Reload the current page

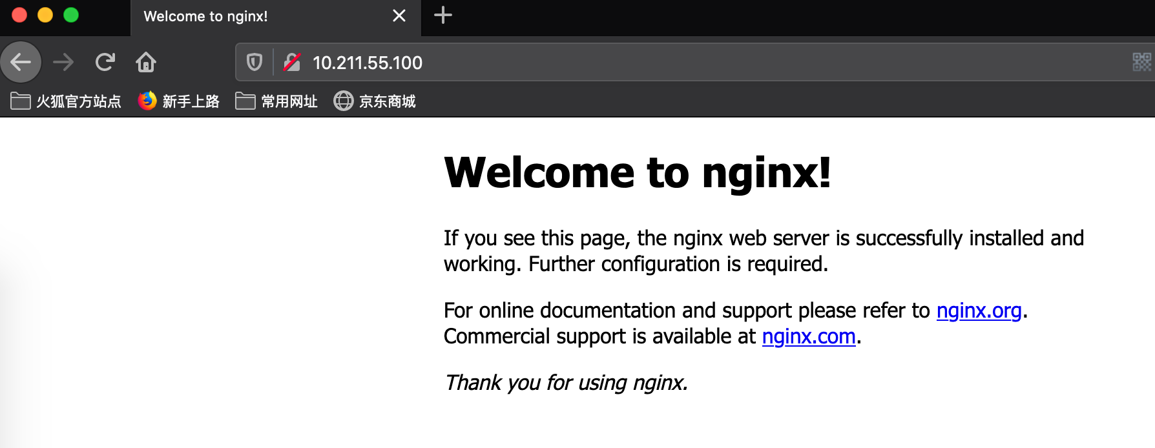click(x=105, y=62)
